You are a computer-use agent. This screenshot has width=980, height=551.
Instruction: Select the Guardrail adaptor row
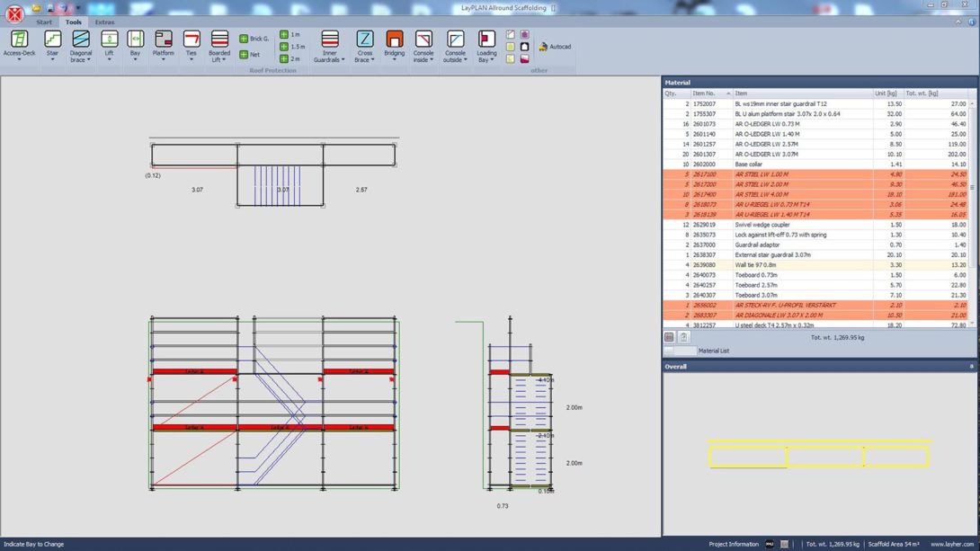click(815, 244)
